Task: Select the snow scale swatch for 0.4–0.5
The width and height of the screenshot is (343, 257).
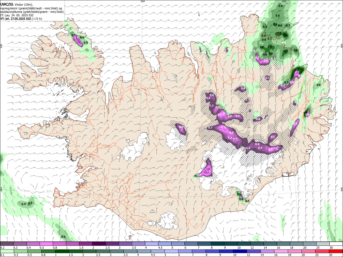Action: pyautogui.click(x=33, y=244)
